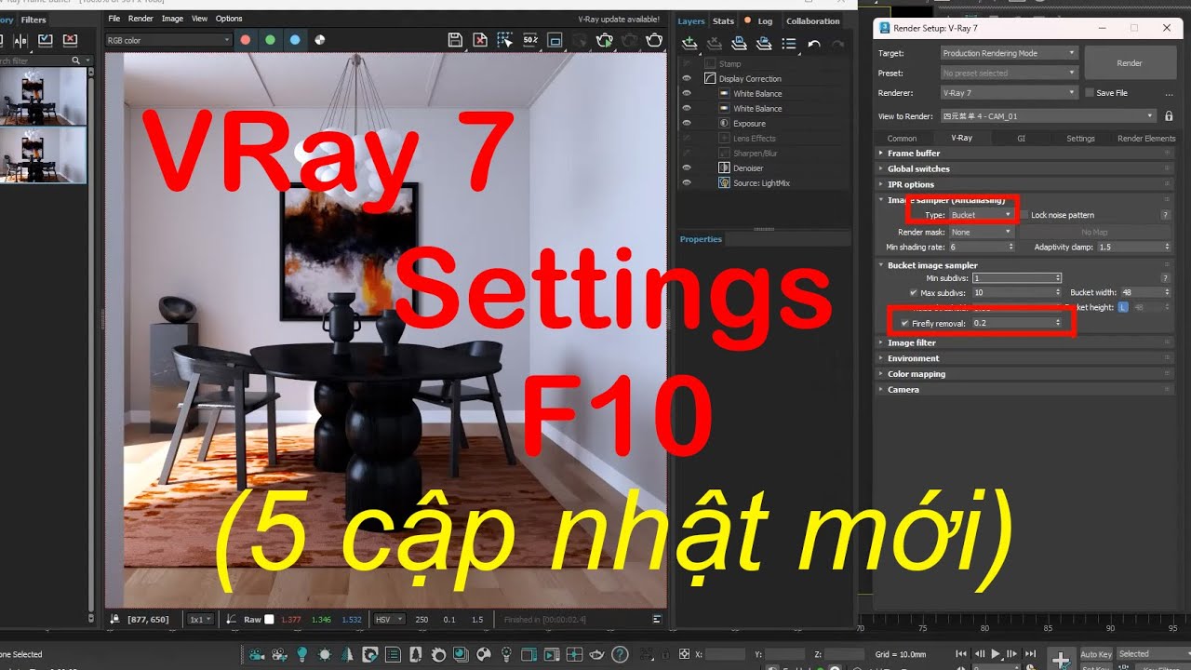Start interactive rendering with teapot refresh icon
Screen dimensions: 1191x670
[605, 40]
